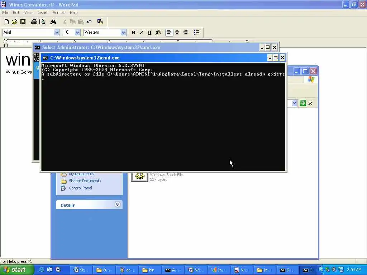Click the Cut scissors icon in WordPad
This screenshot has width=367, height=275.
coord(65,22)
